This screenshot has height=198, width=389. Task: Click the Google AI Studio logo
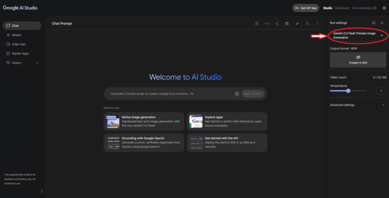pos(20,8)
